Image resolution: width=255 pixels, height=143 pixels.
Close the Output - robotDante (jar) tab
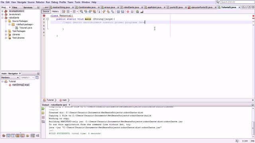[69, 105]
